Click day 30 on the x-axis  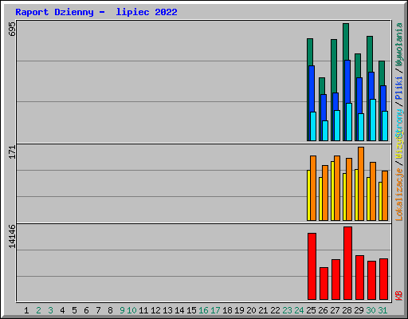click(371, 310)
